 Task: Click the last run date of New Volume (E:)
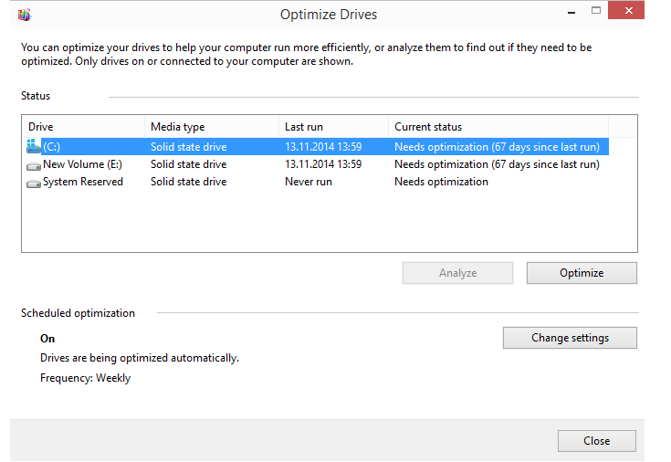323,164
